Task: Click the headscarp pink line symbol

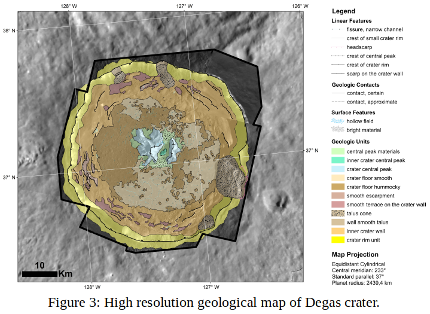Action: pos(338,47)
